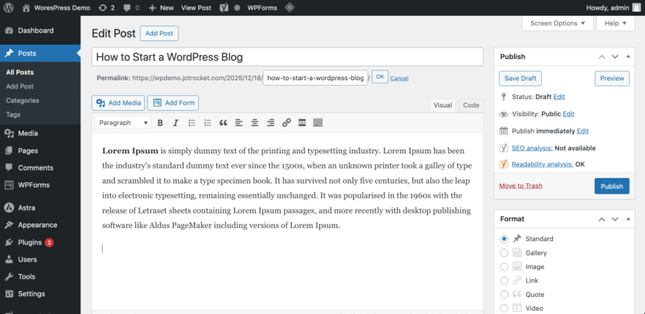Apply blockquote formatting
This screenshot has height=314, width=645.
(x=223, y=123)
